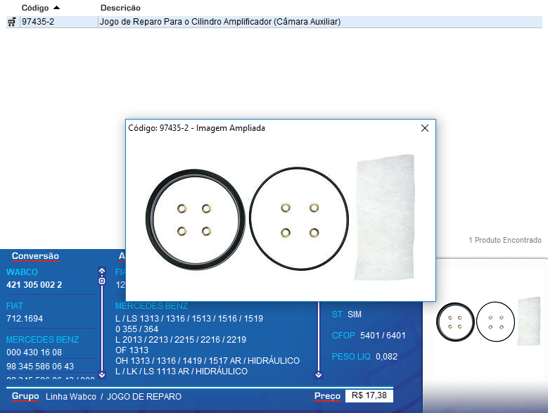The width and height of the screenshot is (548, 413).
Task: Click the product thumbnail image
Action: click(488, 322)
